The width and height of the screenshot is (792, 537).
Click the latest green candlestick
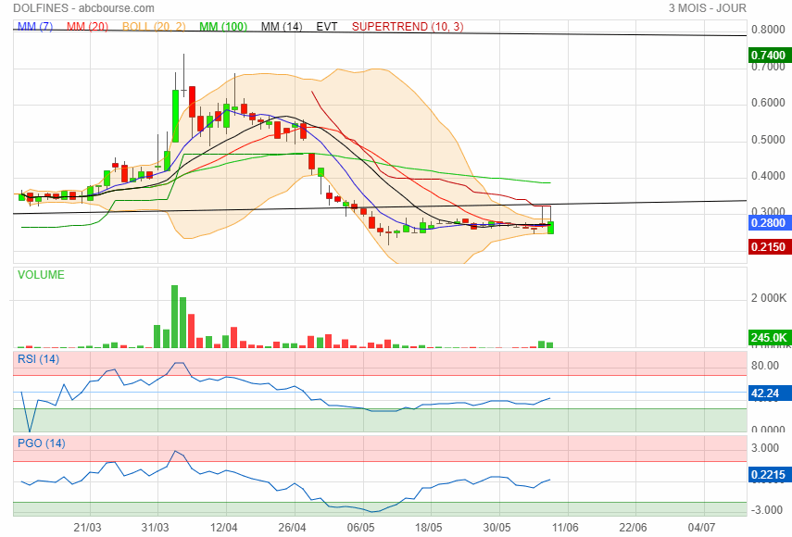click(x=550, y=227)
